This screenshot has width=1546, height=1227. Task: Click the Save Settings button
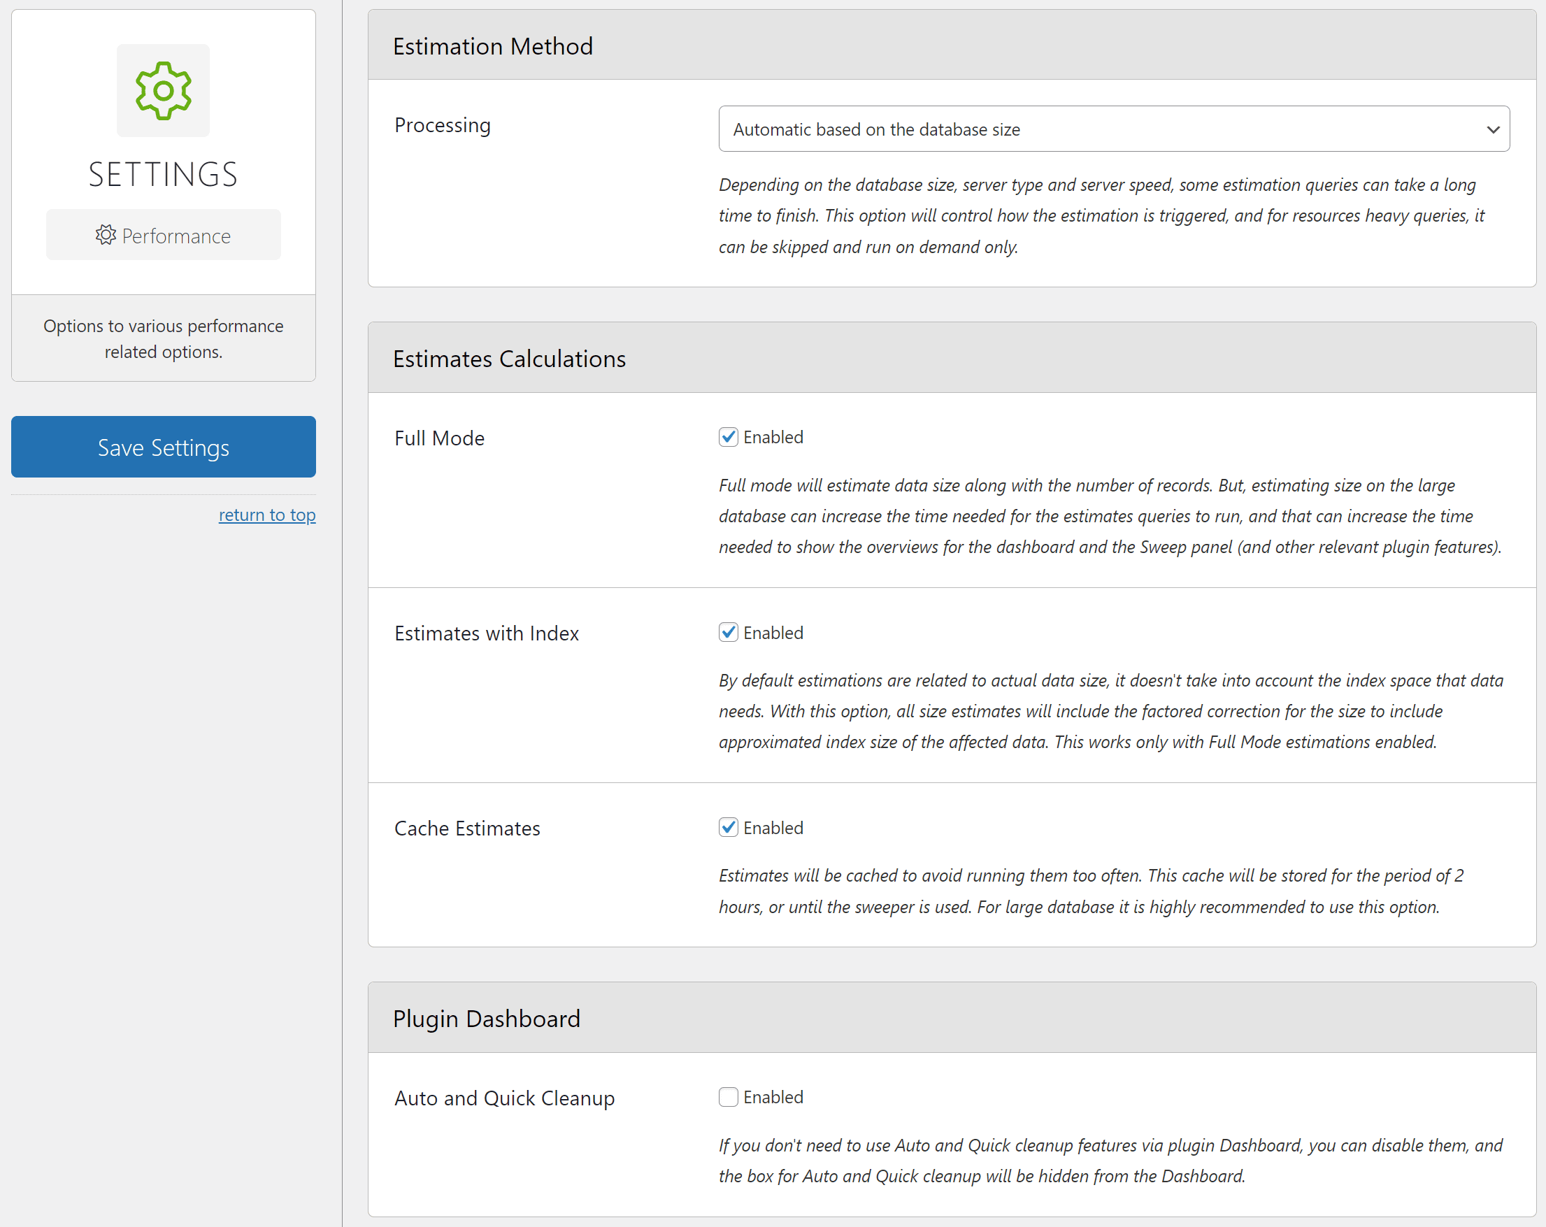(164, 447)
